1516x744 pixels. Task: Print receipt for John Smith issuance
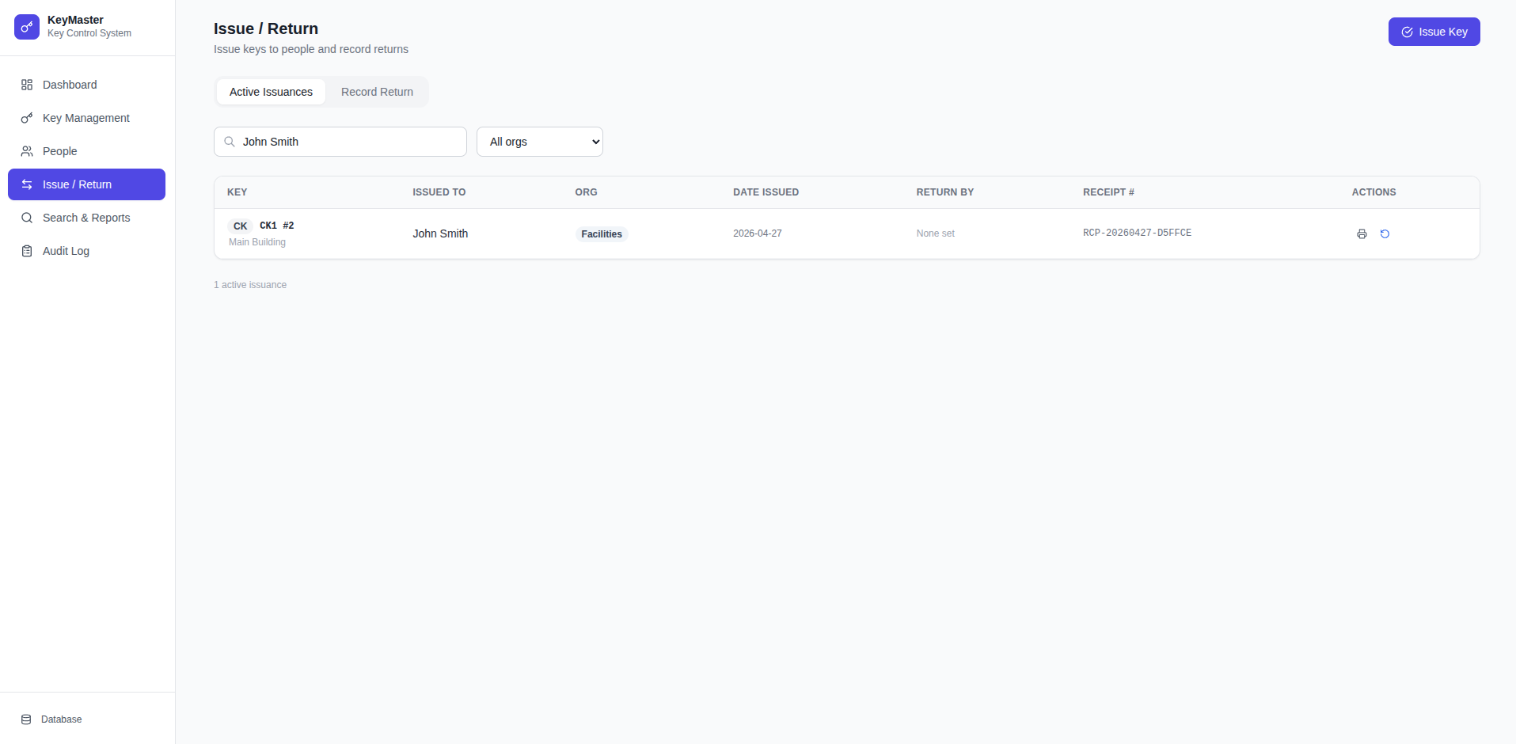tap(1362, 233)
